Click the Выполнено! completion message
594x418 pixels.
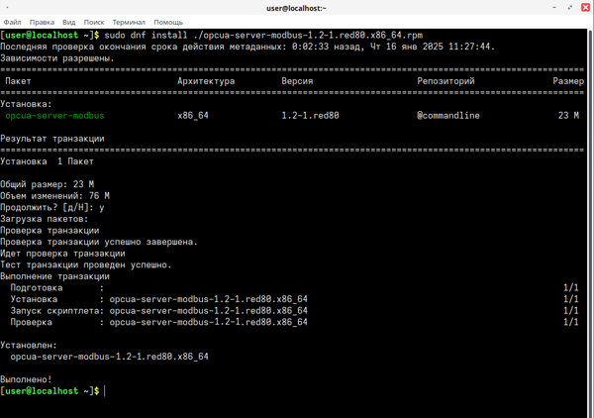(27, 379)
